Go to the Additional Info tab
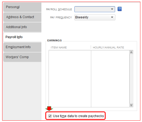Image resolution: width=142 pixels, height=122 pixels. point(22,27)
